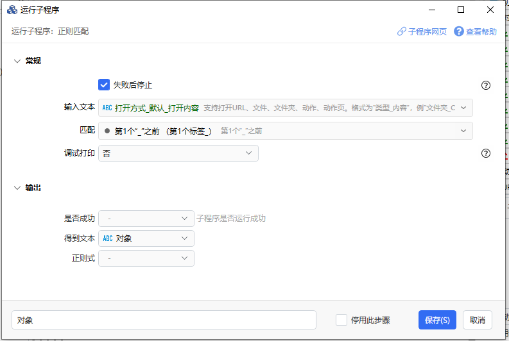509x341 pixels.
Task: Click the help icon beside 失败后停止
Action: (485, 85)
